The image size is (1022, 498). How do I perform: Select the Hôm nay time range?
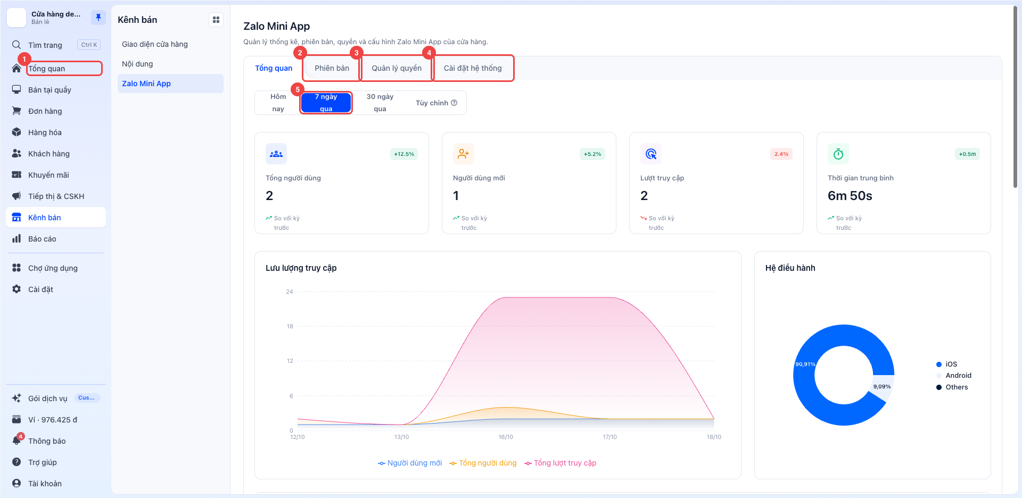(x=278, y=103)
